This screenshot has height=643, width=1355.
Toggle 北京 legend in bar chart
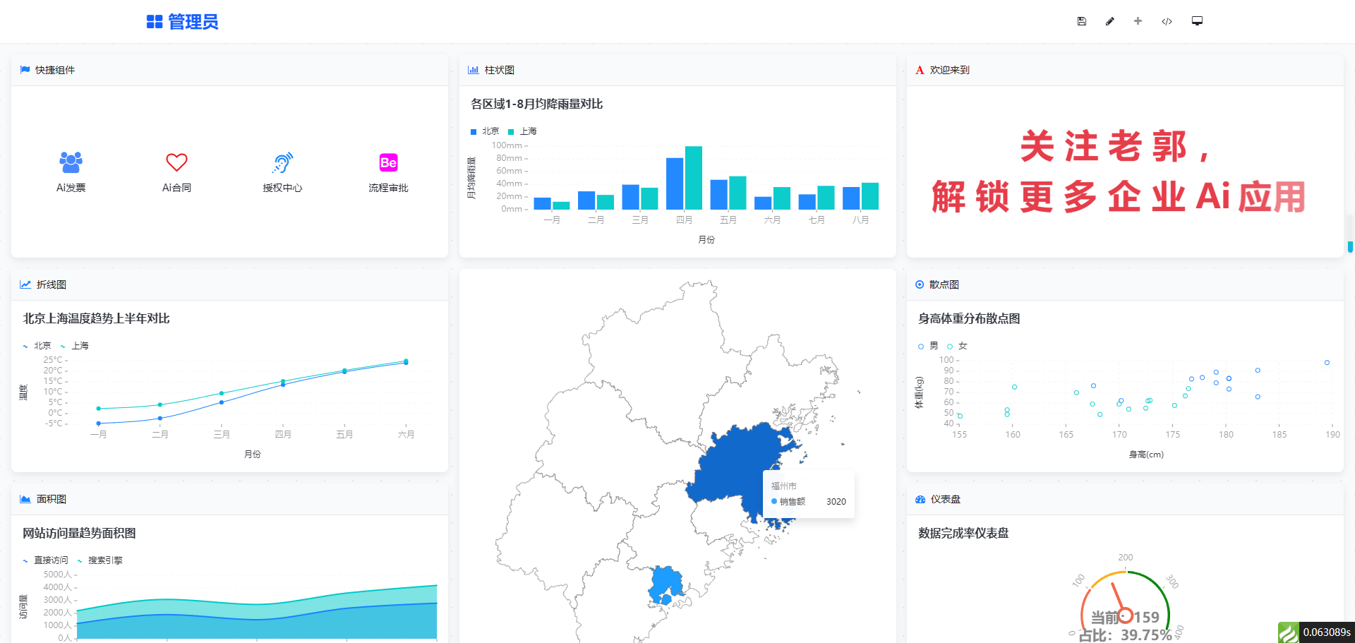[485, 131]
